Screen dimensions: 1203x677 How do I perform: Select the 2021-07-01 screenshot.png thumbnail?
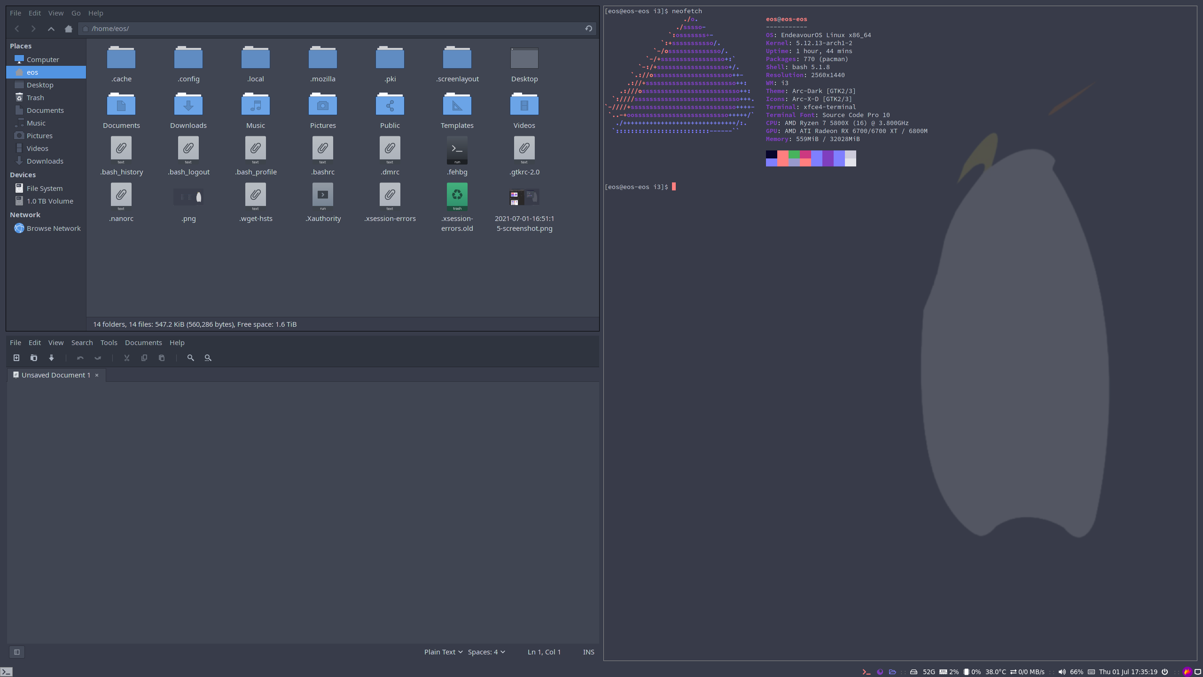pos(524,197)
